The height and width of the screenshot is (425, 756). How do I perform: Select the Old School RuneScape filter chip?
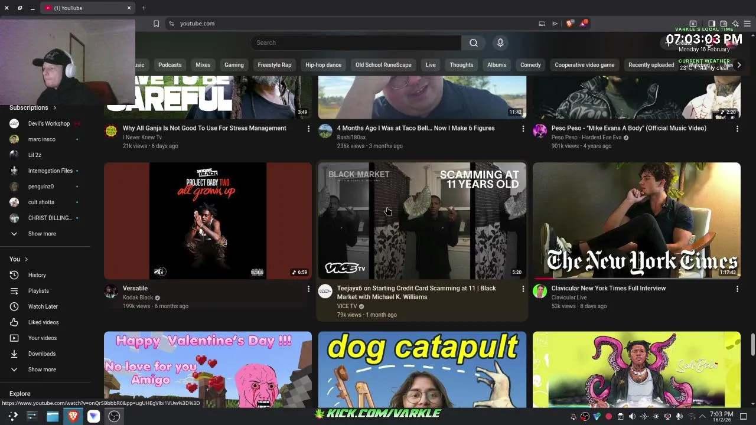pos(383,65)
